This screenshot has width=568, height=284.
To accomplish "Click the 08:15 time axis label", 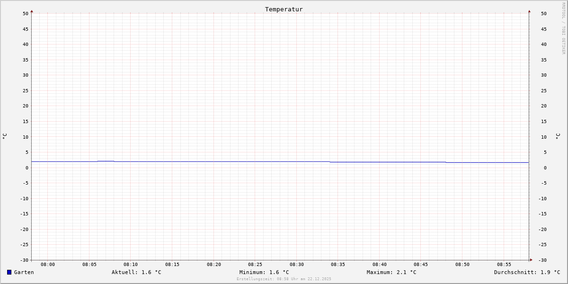I will [x=172, y=265].
